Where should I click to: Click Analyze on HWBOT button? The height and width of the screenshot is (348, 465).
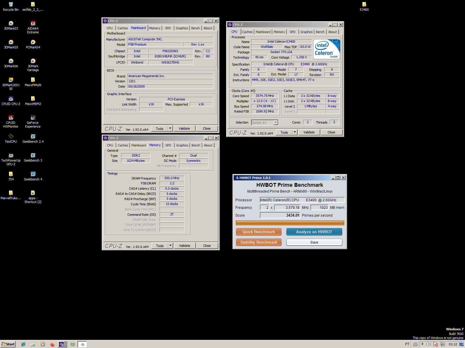coord(314,232)
